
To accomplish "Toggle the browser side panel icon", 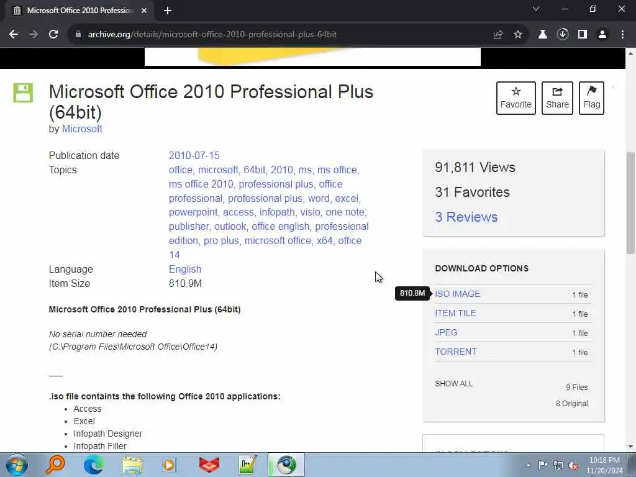I will 583,35.
